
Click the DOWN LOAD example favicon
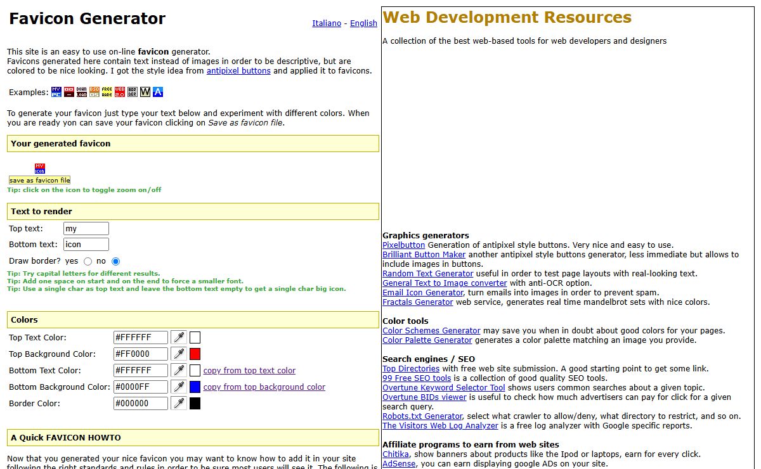[82, 92]
